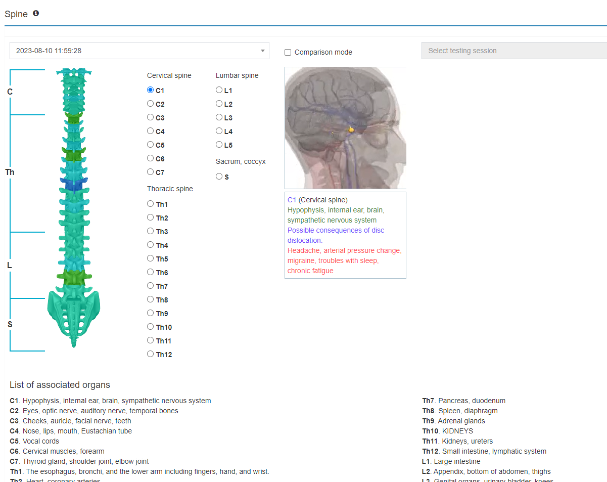Select Th10 in the Thoracic spine list
The height and width of the screenshot is (482, 607).
150,326
